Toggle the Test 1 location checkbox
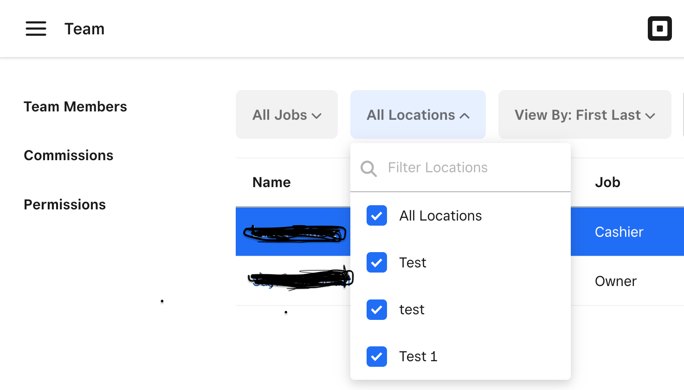This screenshot has width=684, height=390. [377, 357]
